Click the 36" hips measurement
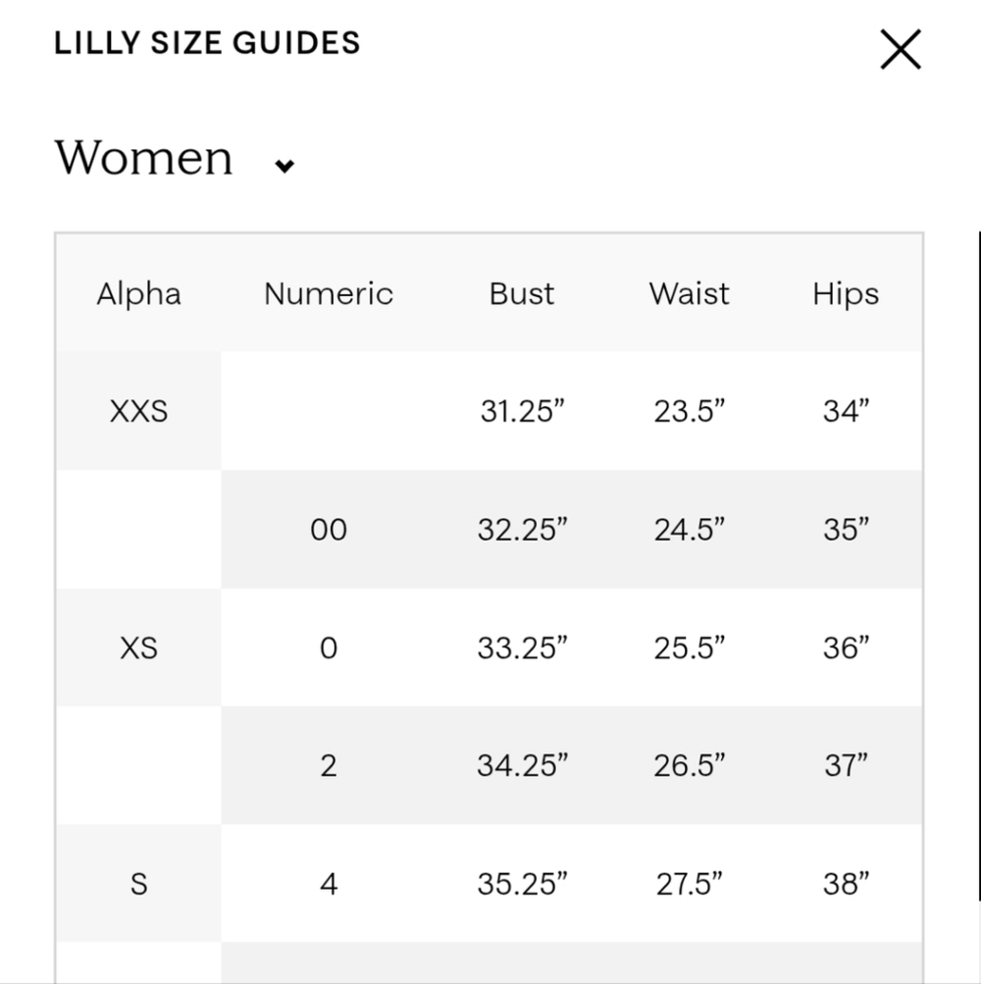 (846, 647)
